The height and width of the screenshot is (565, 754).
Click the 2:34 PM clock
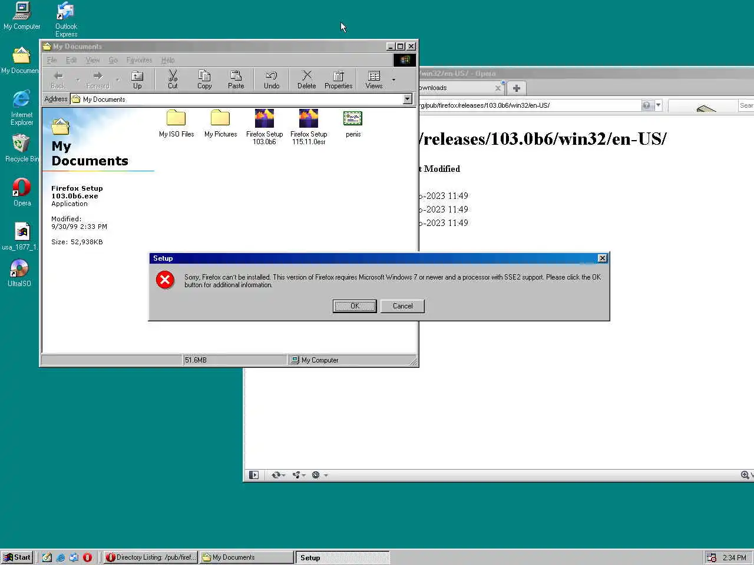pos(735,557)
